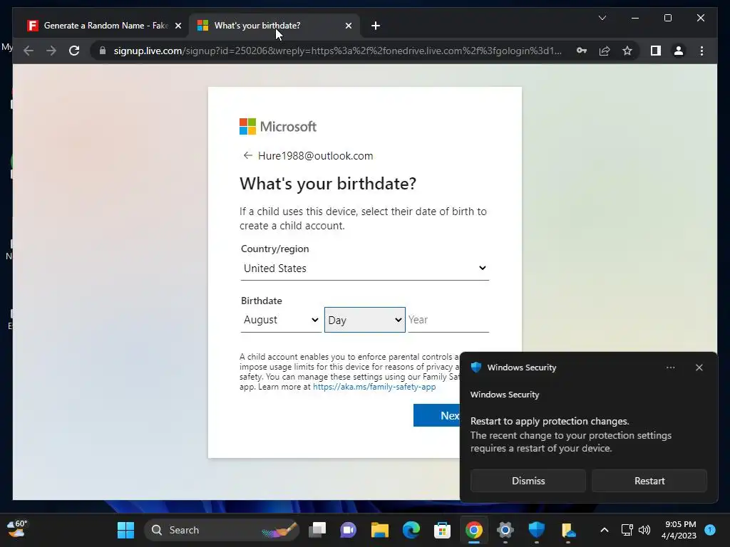Click the network status tray icon
The height and width of the screenshot is (547, 730).
click(627, 530)
